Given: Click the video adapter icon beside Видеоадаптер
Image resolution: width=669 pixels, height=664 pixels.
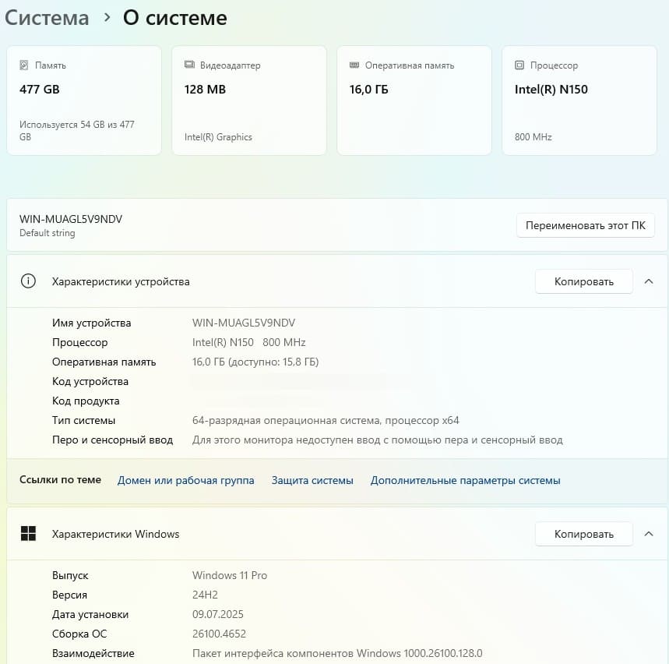Looking at the screenshot, I should 189,65.
